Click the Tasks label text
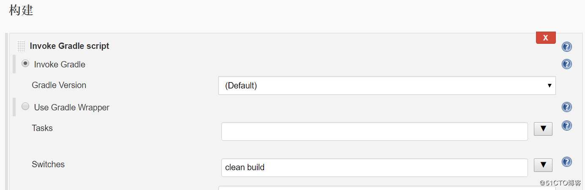 42,128
